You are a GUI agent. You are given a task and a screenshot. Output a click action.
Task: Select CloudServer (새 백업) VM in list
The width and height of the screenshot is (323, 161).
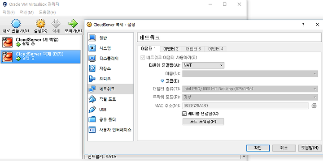[x=40, y=42]
